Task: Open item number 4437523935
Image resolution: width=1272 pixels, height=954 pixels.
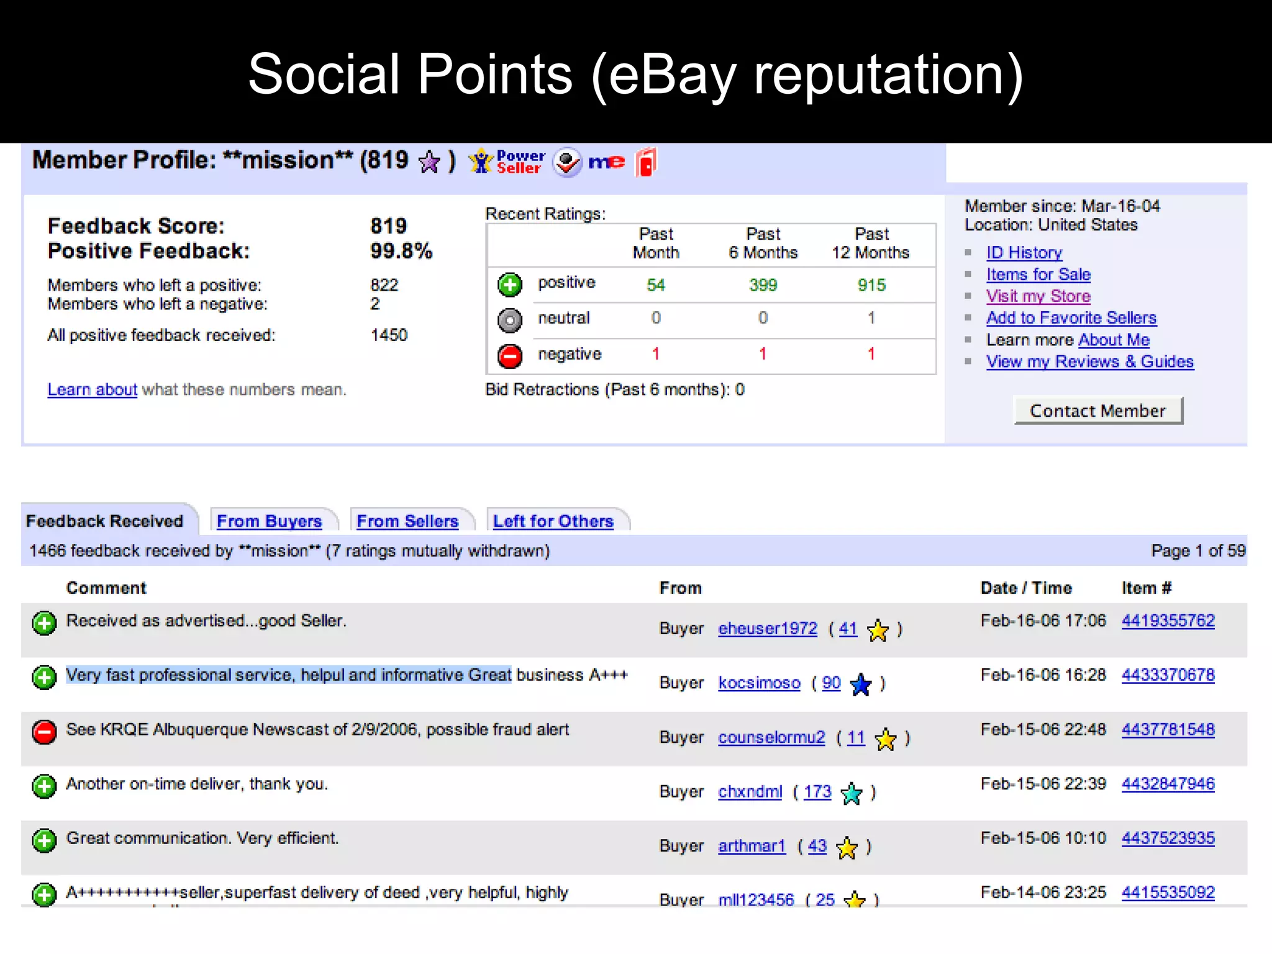Action: point(1168,838)
